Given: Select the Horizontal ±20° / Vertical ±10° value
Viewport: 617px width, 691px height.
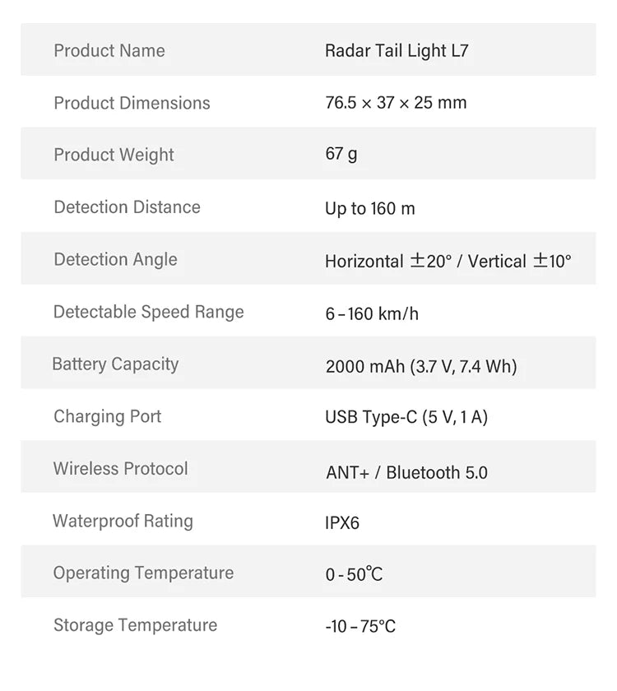Looking at the screenshot, I should click(448, 262).
